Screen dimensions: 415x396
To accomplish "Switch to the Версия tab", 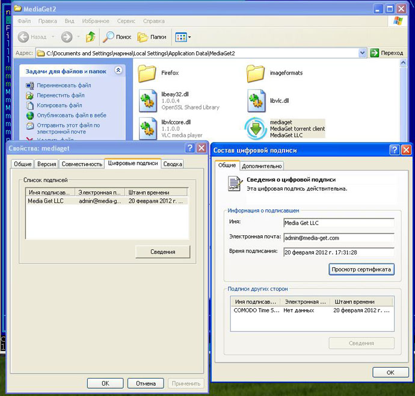I will [46, 164].
